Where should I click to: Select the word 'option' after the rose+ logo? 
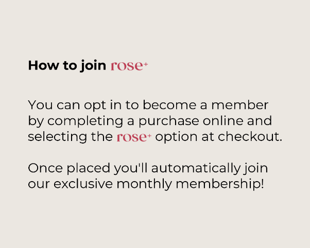click(176, 137)
